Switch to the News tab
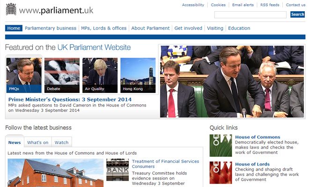The height and width of the screenshot is (187, 309). tap(15, 142)
